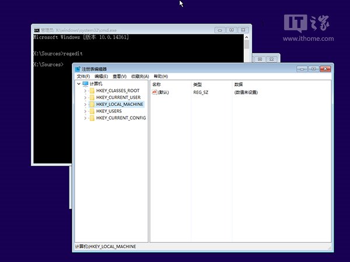Click the HKEY_USERS folder icon
Image resolution: width=350 pixels, height=262 pixels.
[91, 111]
